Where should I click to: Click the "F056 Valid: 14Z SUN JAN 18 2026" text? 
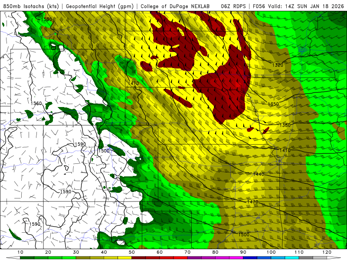coord(298,6)
